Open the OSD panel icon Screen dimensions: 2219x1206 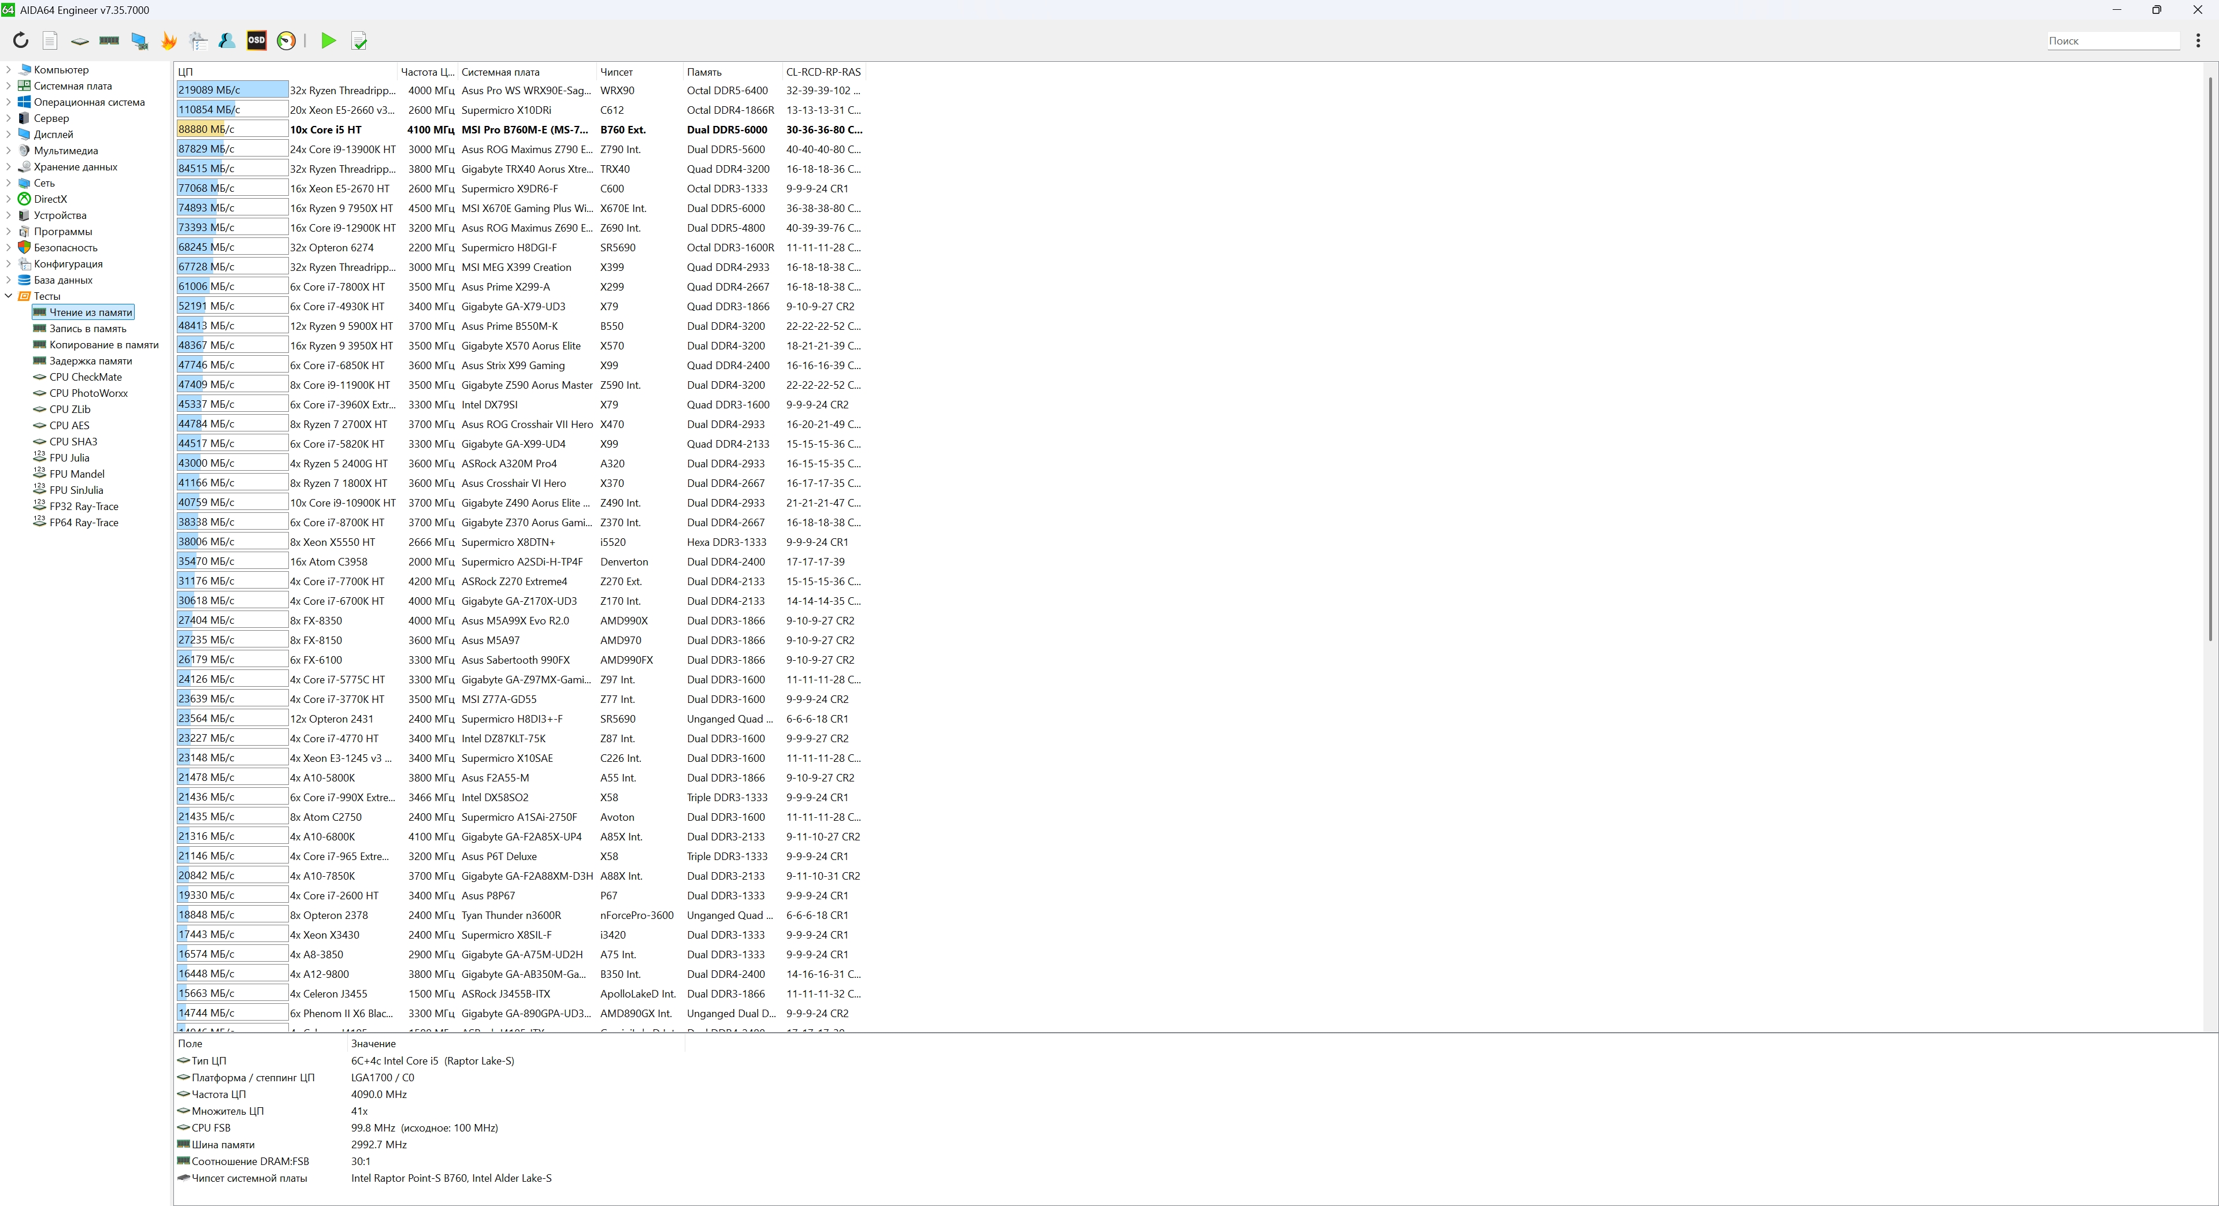[257, 40]
